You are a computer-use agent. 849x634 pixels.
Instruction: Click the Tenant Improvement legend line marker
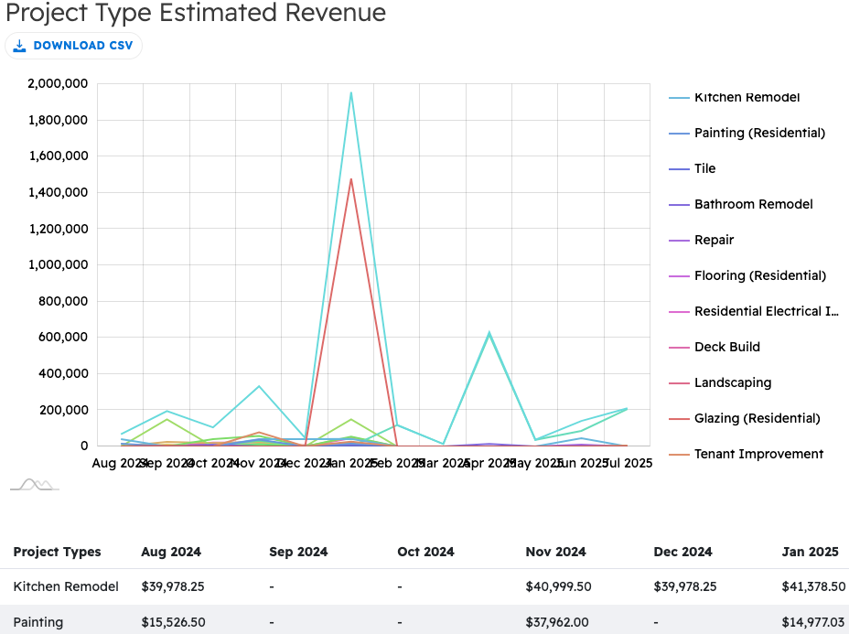click(x=679, y=455)
